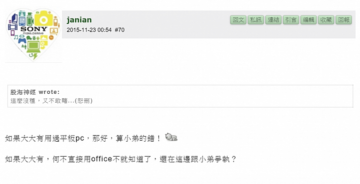
Task: Quote this post with 引言
Action: click(x=291, y=20)
